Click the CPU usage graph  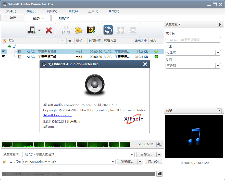tap(66, 144)
